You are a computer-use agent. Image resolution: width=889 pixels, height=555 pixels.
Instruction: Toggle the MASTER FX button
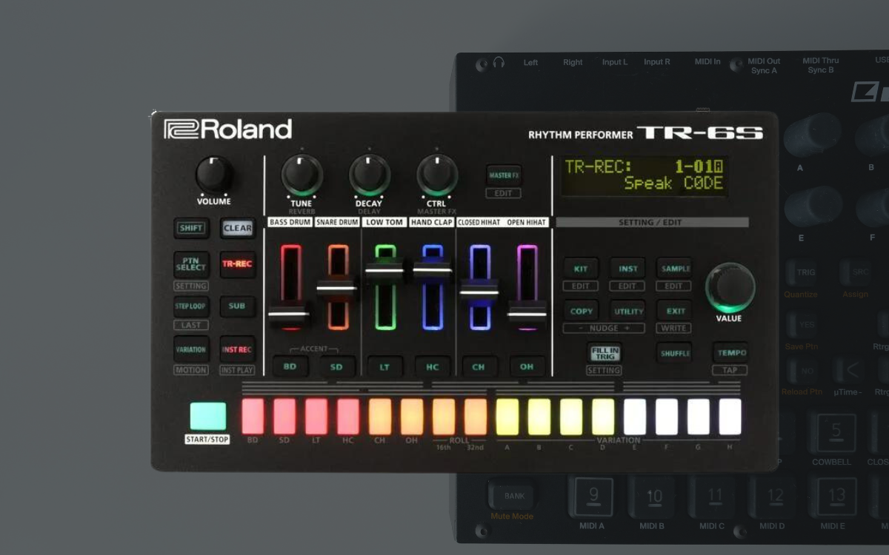coord(504,175)
